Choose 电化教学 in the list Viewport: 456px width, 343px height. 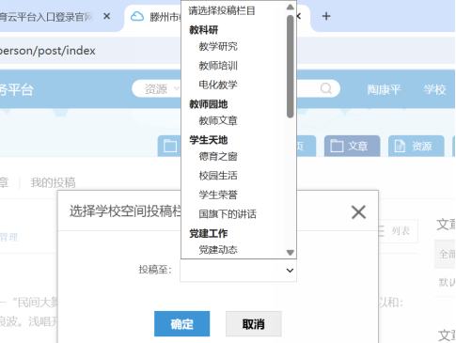point(218,85)
